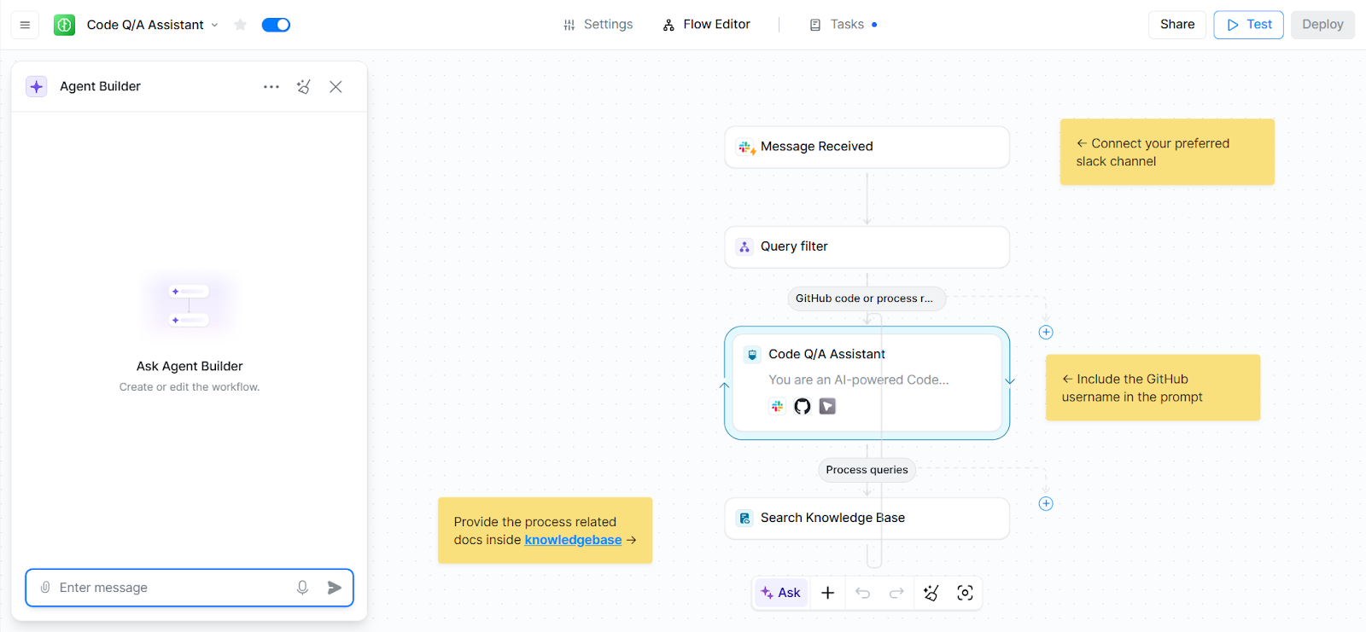Click the Ask button in bottom toolbar

pos(781,593)
